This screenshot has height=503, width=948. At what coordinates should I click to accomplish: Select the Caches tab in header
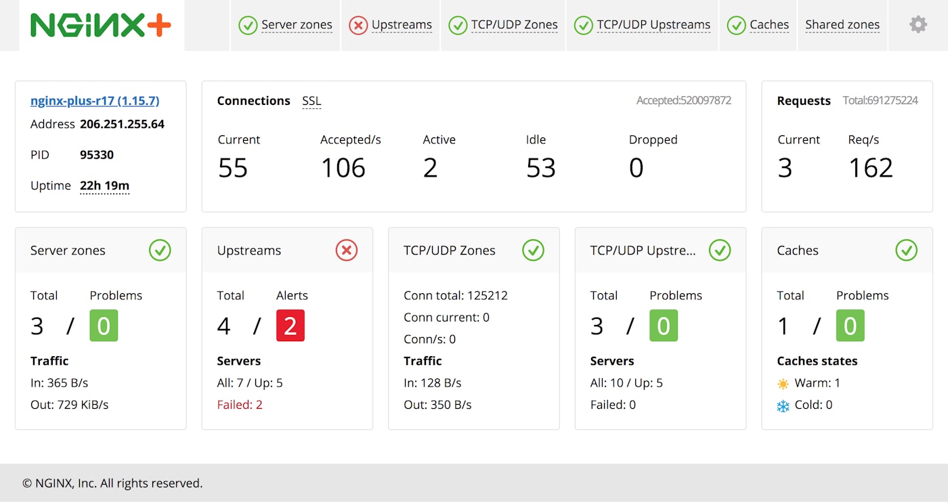tap(758, 25)
